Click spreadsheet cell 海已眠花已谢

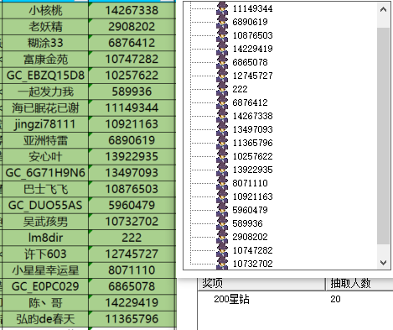pos(45,107)
